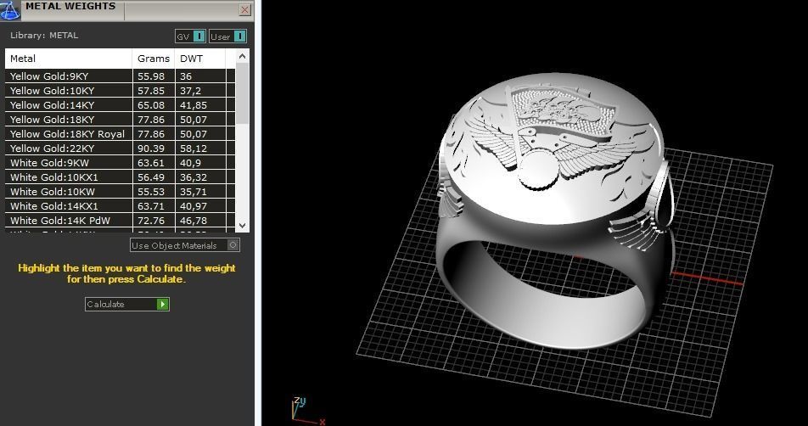Select the Yellow Gold:14KY row

120,105
